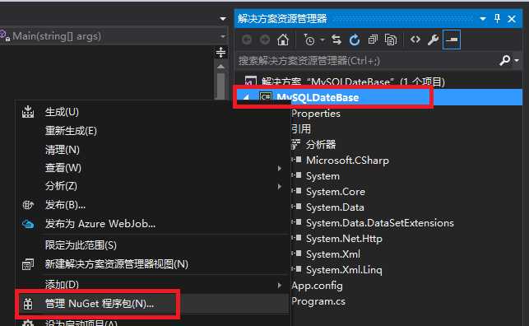The image size is (529, 326).
Task: Select the App.config file
Action: [317, 286]
